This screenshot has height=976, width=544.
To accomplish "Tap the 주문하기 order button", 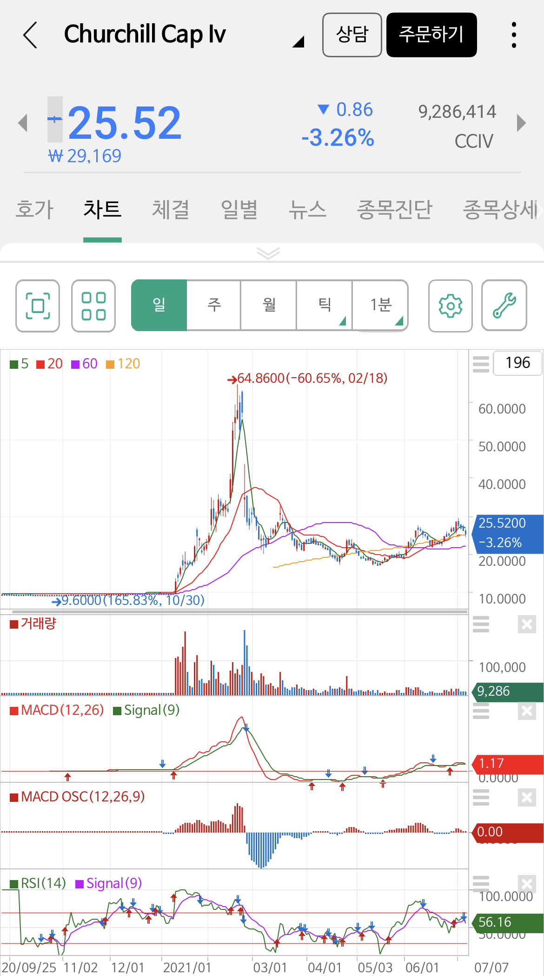I will tap(431, 35).
